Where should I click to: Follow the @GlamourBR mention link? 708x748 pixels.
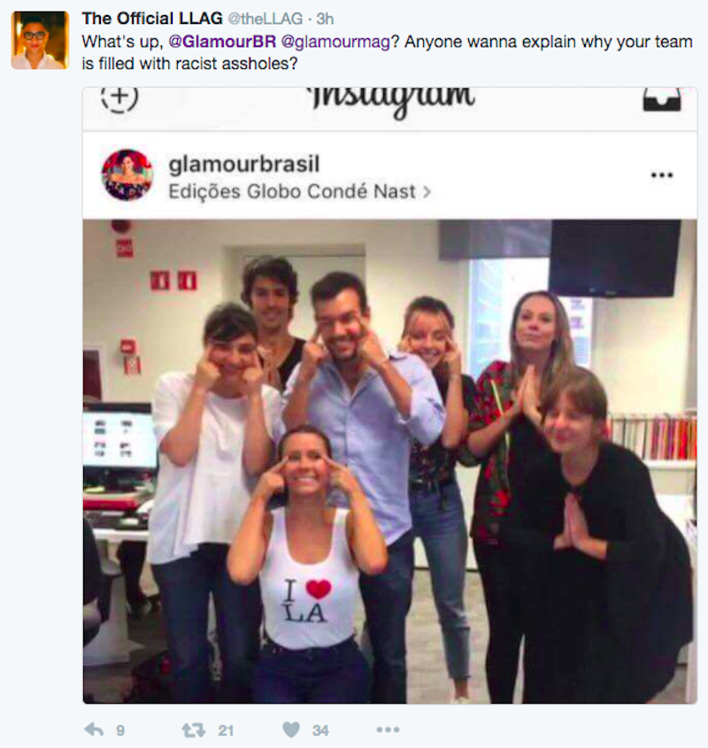[x=222, y=42]
